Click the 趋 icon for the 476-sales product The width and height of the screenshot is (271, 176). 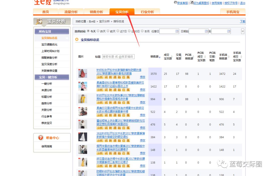pos(119,128)
